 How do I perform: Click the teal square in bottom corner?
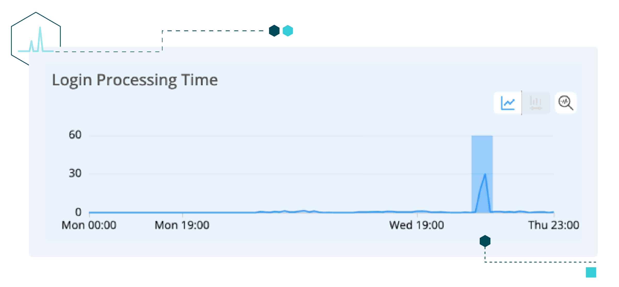(x=591, y=272)
